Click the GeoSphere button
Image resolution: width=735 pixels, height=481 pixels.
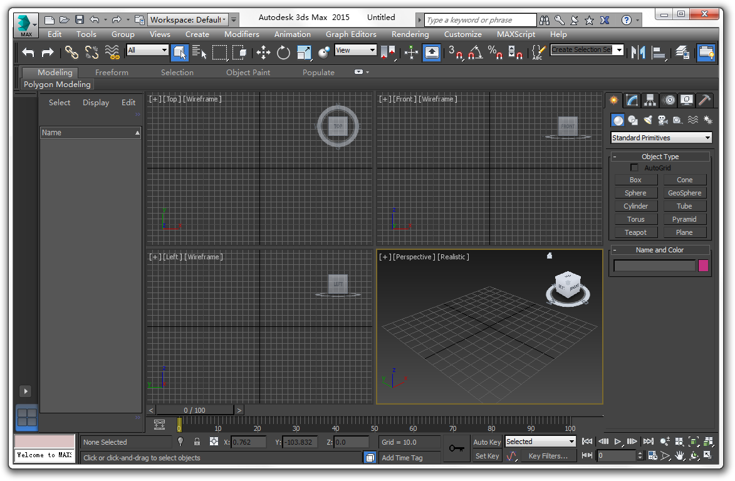click(684, 193)
